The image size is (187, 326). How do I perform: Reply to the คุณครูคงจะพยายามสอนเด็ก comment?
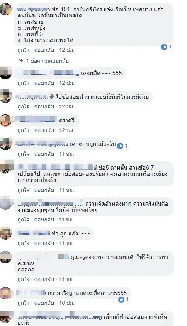[44, 279]
